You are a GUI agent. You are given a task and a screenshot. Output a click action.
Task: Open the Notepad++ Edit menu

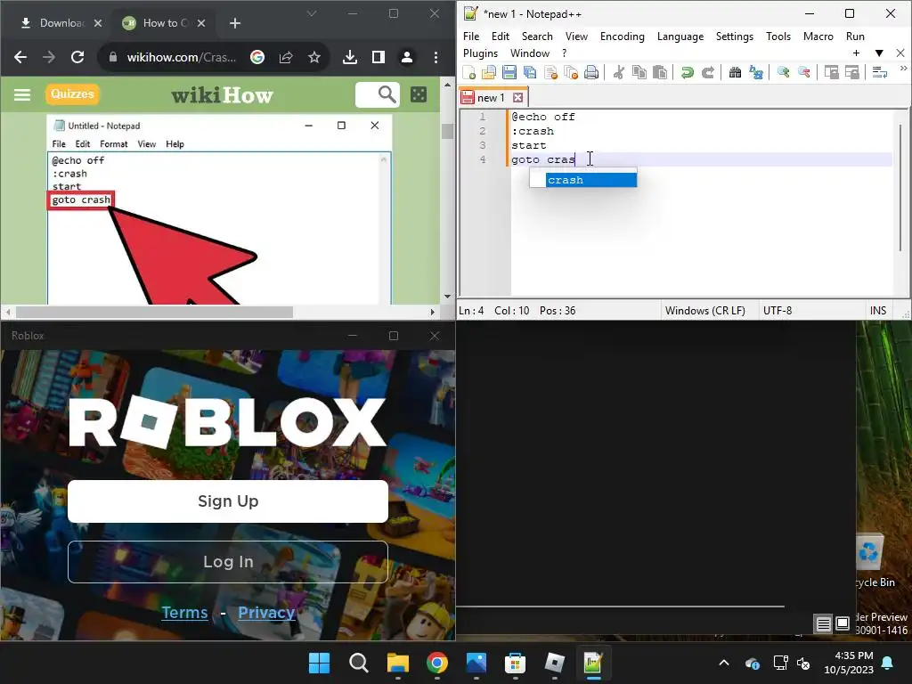pyautogui.click(x=501, y=36)
